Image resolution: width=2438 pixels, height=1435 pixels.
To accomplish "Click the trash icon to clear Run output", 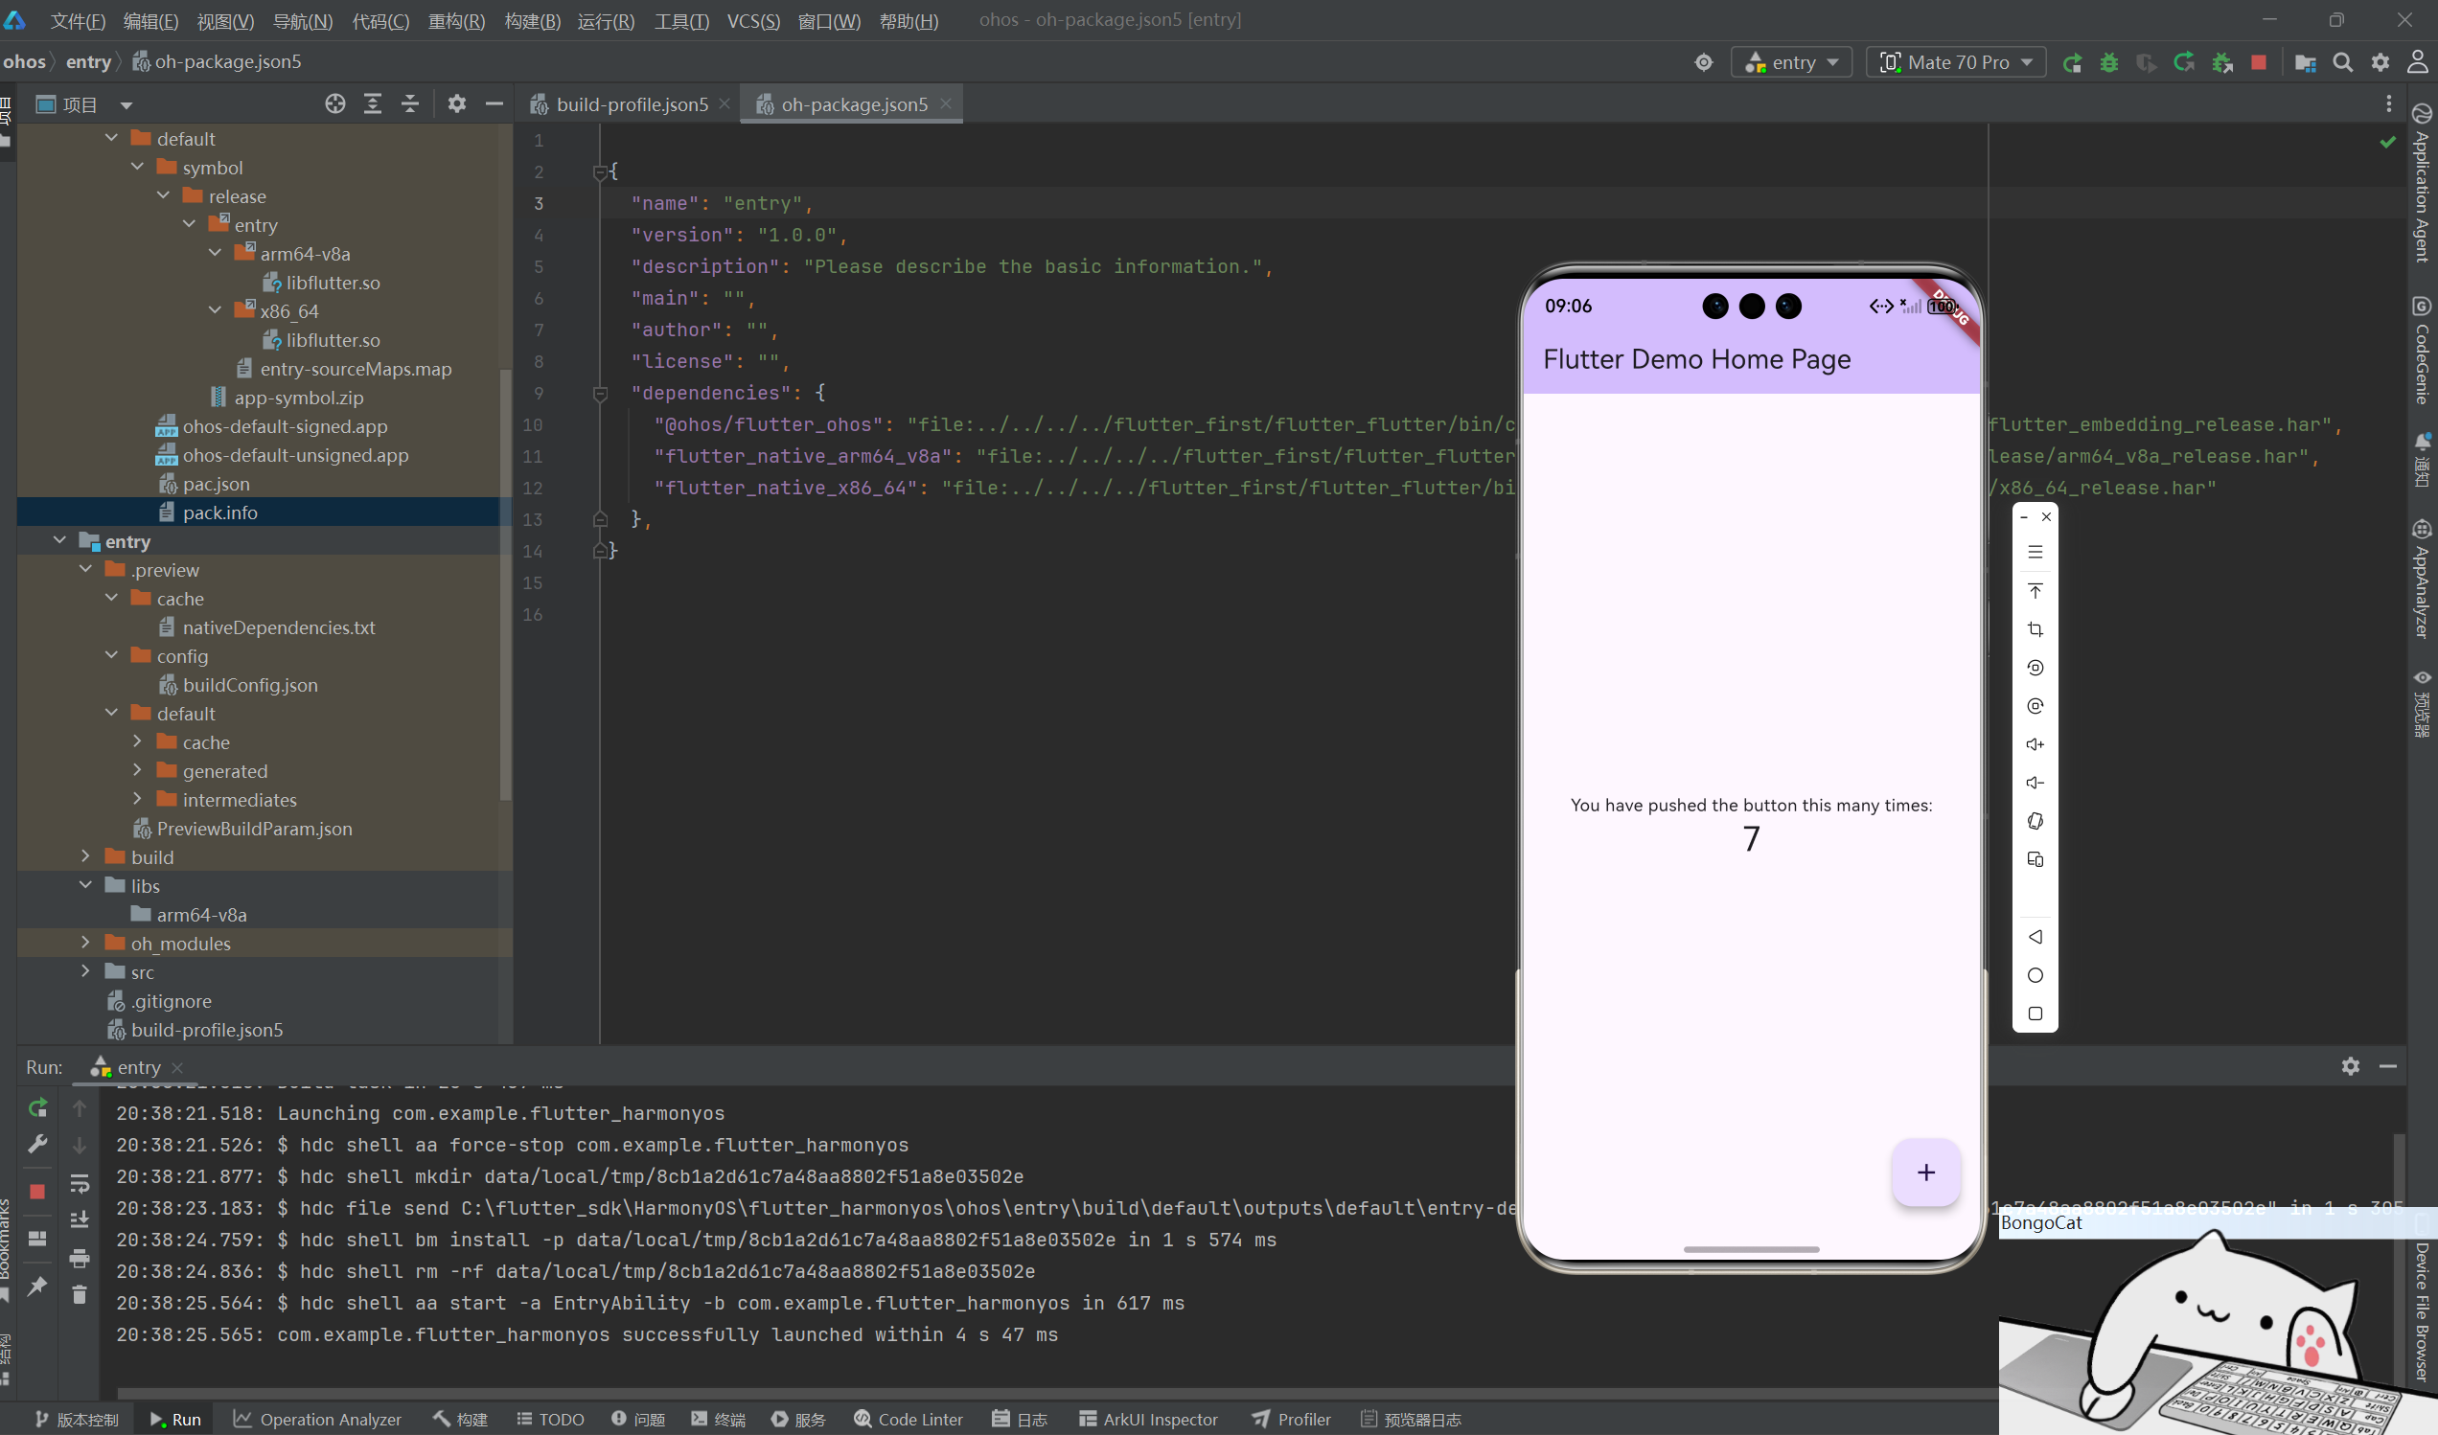I will tap(80, 1294).
